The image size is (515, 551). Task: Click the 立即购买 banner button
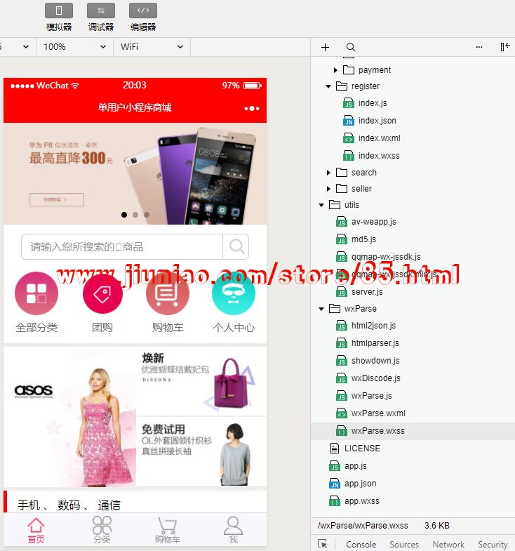pyautogui.click(x=57, y=199)
